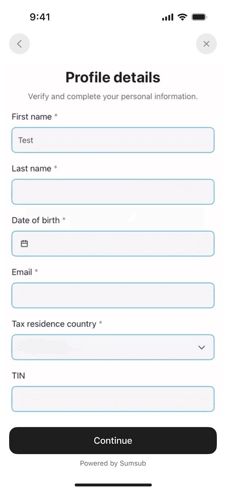Close the Profile details screen
The image size is (226, 491).
[x=206, y=44]
